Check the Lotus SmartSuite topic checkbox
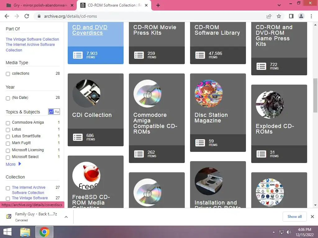318x238 pixels. [x=8, y=137]
